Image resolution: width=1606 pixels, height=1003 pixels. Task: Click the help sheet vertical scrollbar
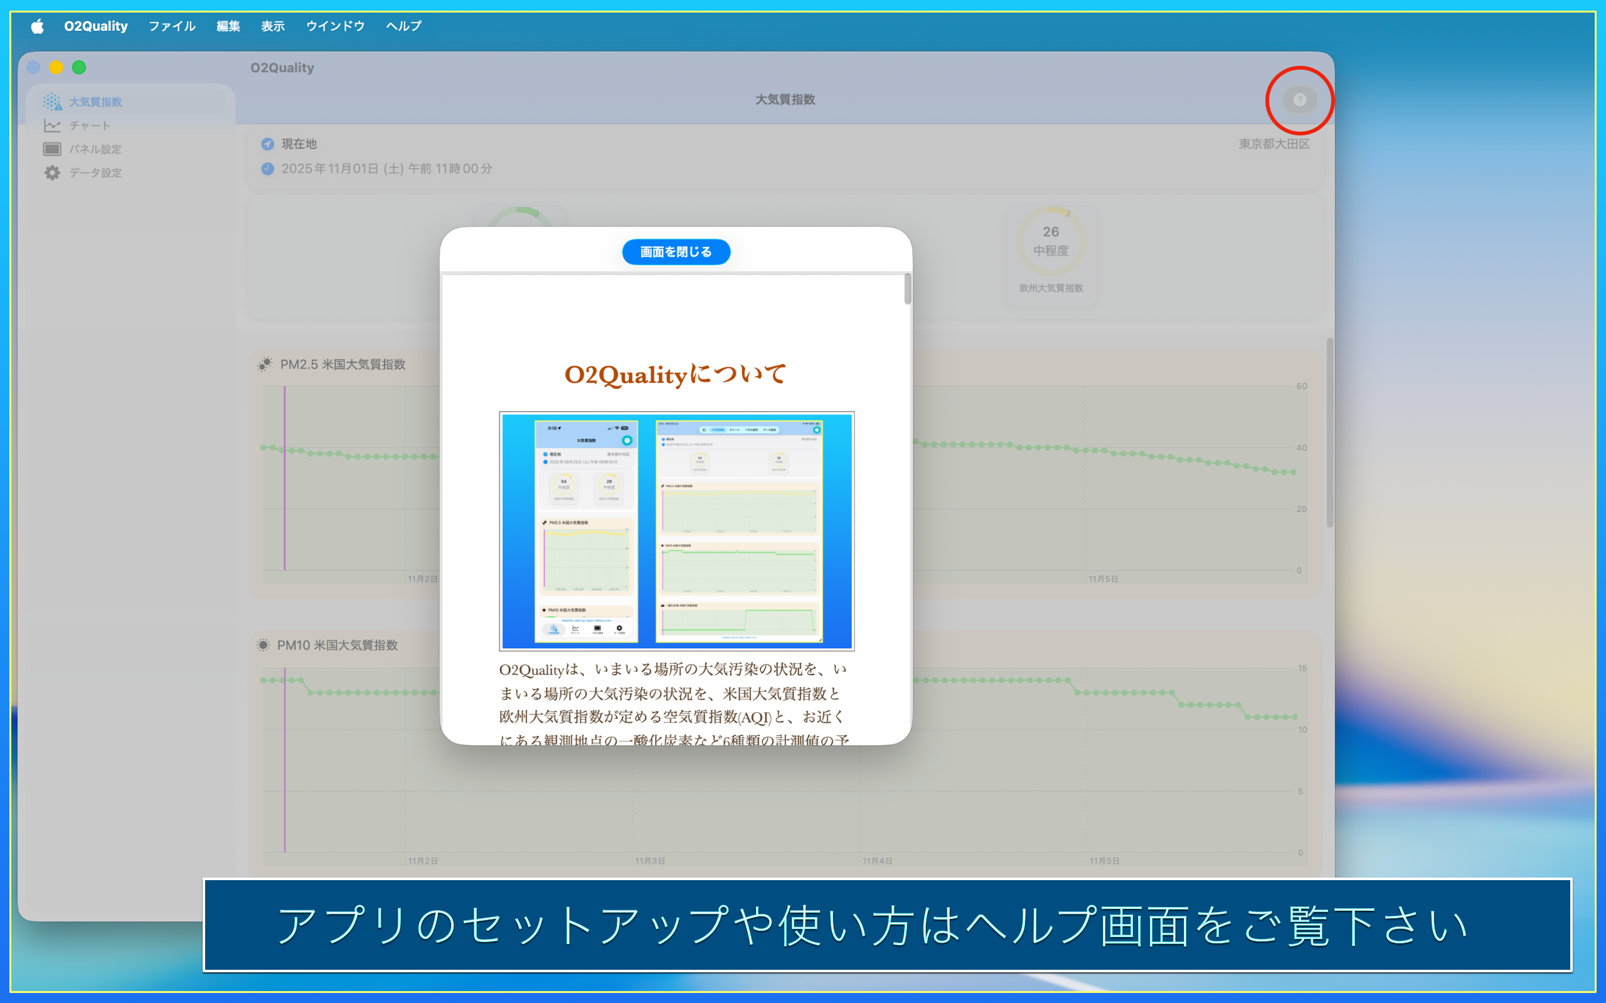(907, 289)
